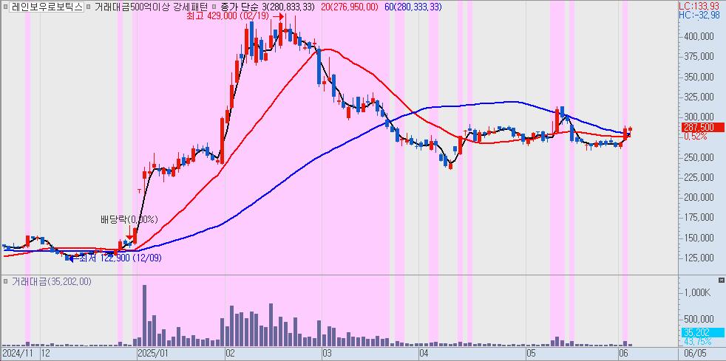This screenshot has width=726, height=361.
Task: Click the square marker before 거래대금500억이상 강세패턴
Action: [x=89, y=7]
